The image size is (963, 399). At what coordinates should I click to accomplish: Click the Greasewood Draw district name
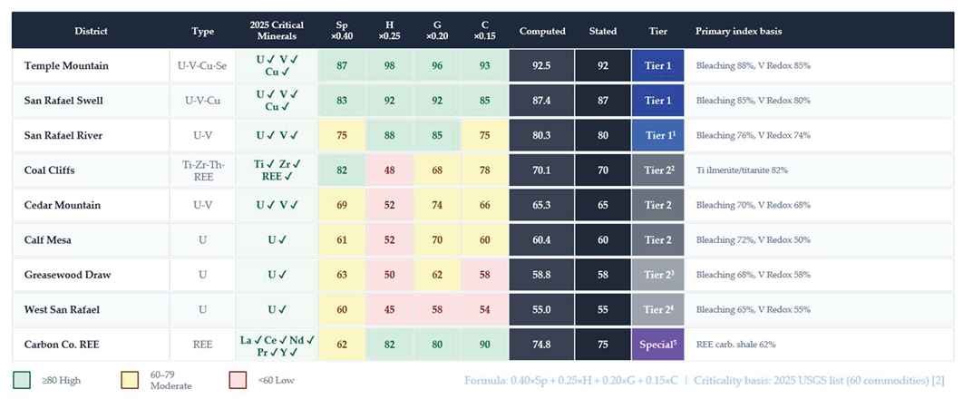68,275
